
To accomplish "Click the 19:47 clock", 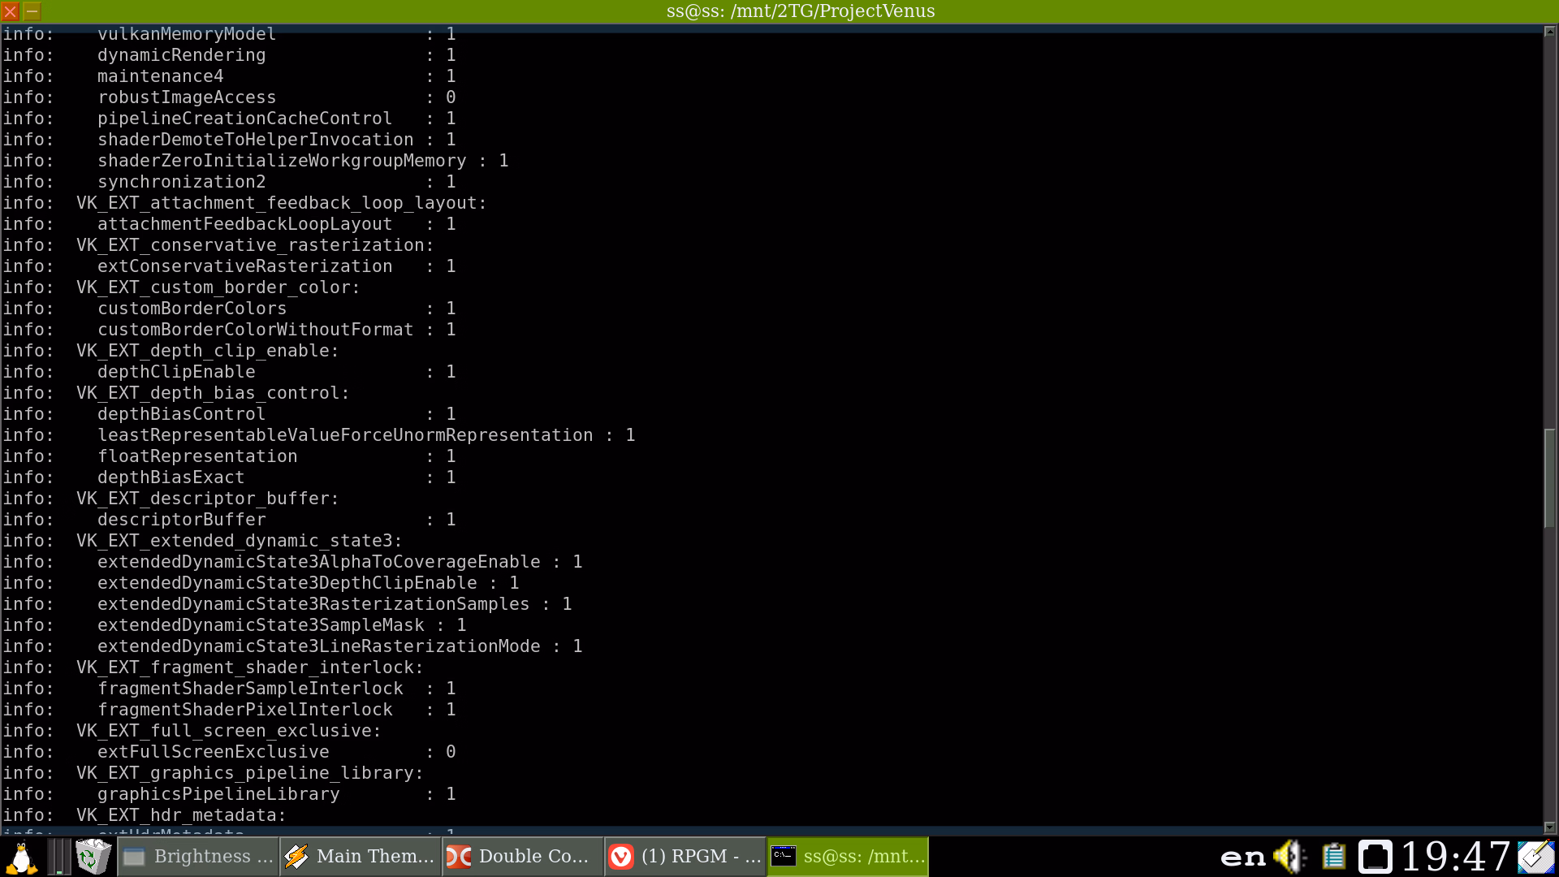I will pos(1455,857).
